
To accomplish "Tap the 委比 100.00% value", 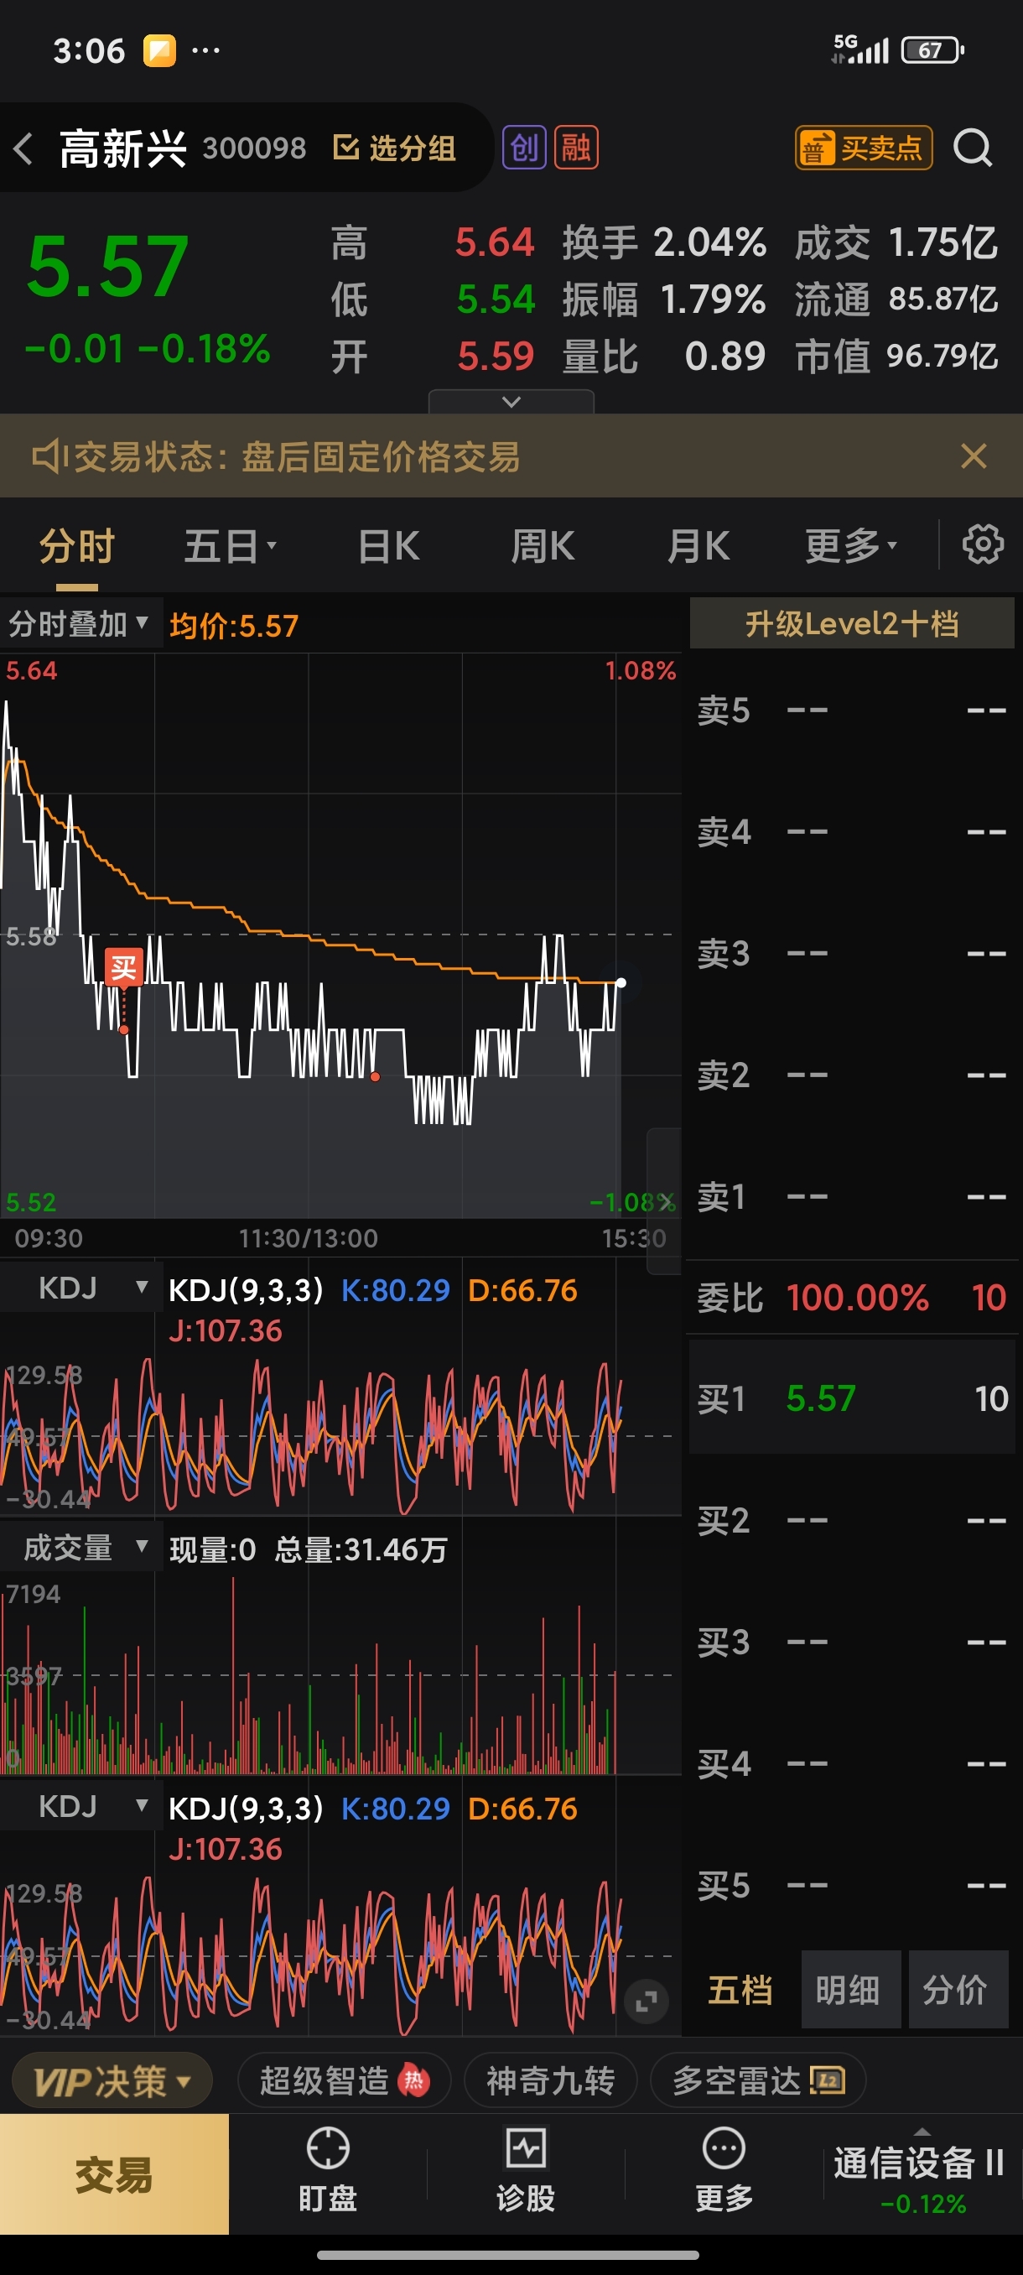I will coord(857,1298).
